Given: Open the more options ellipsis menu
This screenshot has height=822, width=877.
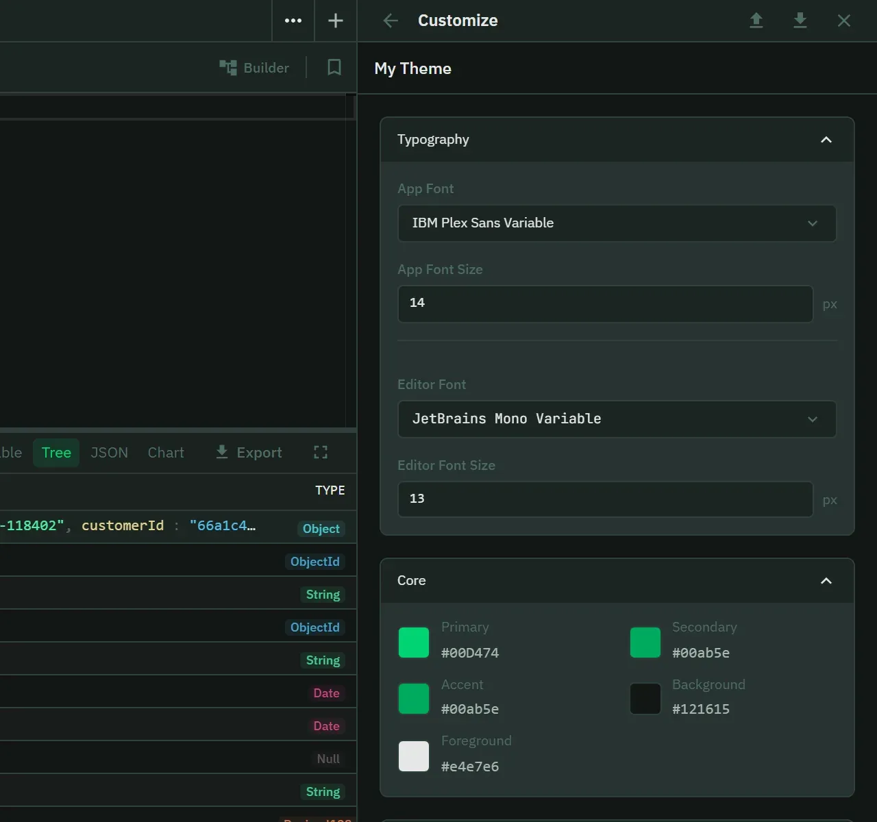Looking at the screenshot, I should [x=293, y=21].
